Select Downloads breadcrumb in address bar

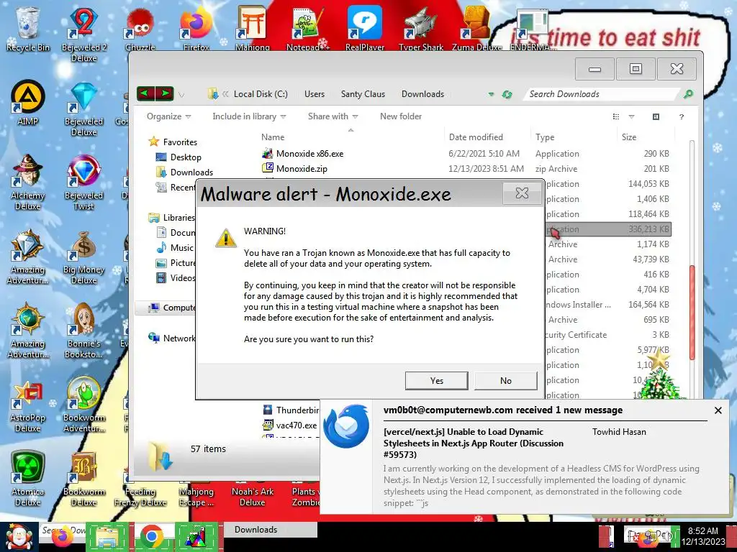click(422, 94)
